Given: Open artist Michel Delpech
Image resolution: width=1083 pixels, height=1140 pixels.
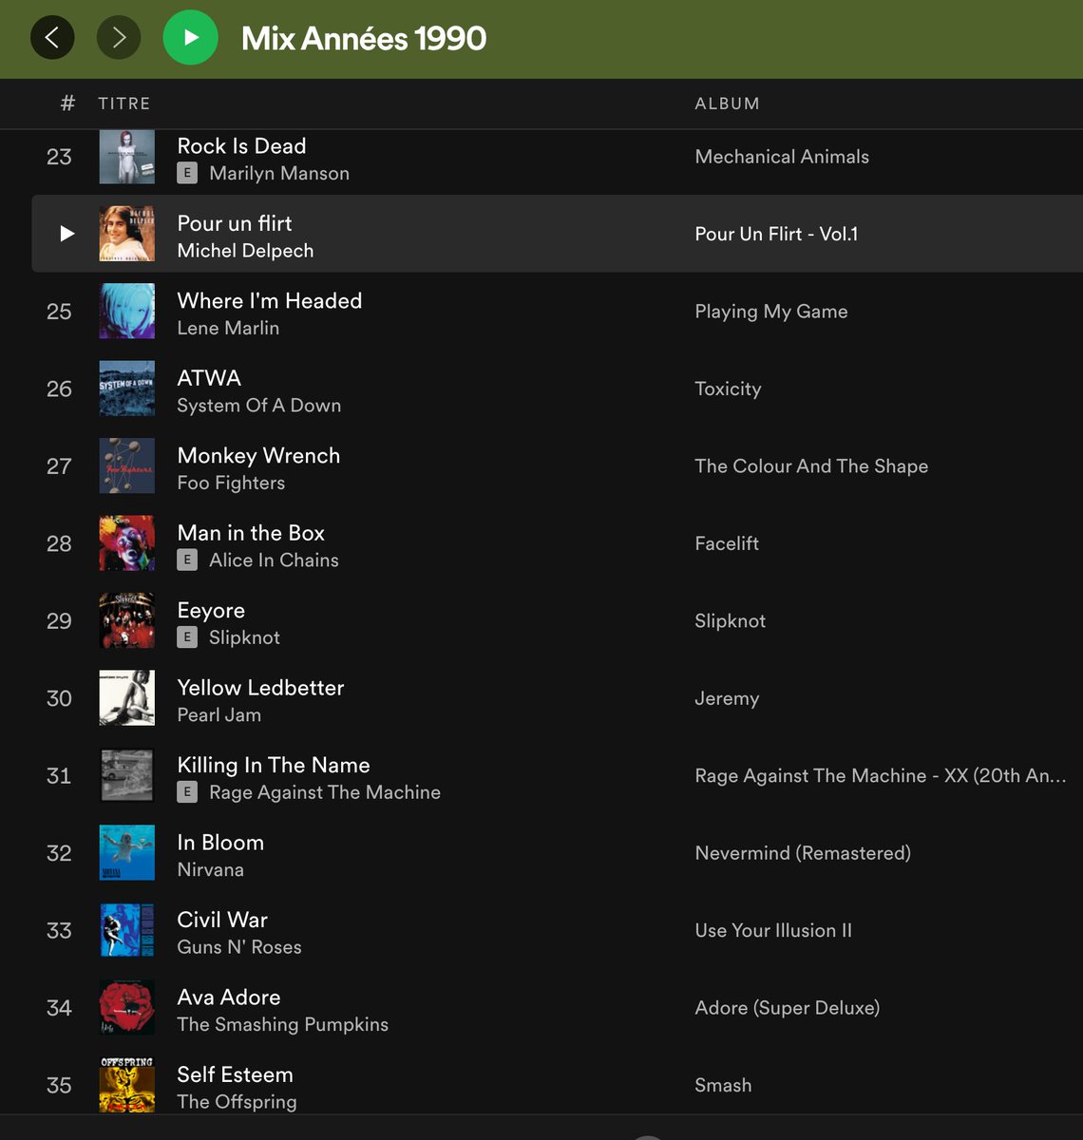Looking at the screenshot, I should pyautogui.click(x=245, y=251).
